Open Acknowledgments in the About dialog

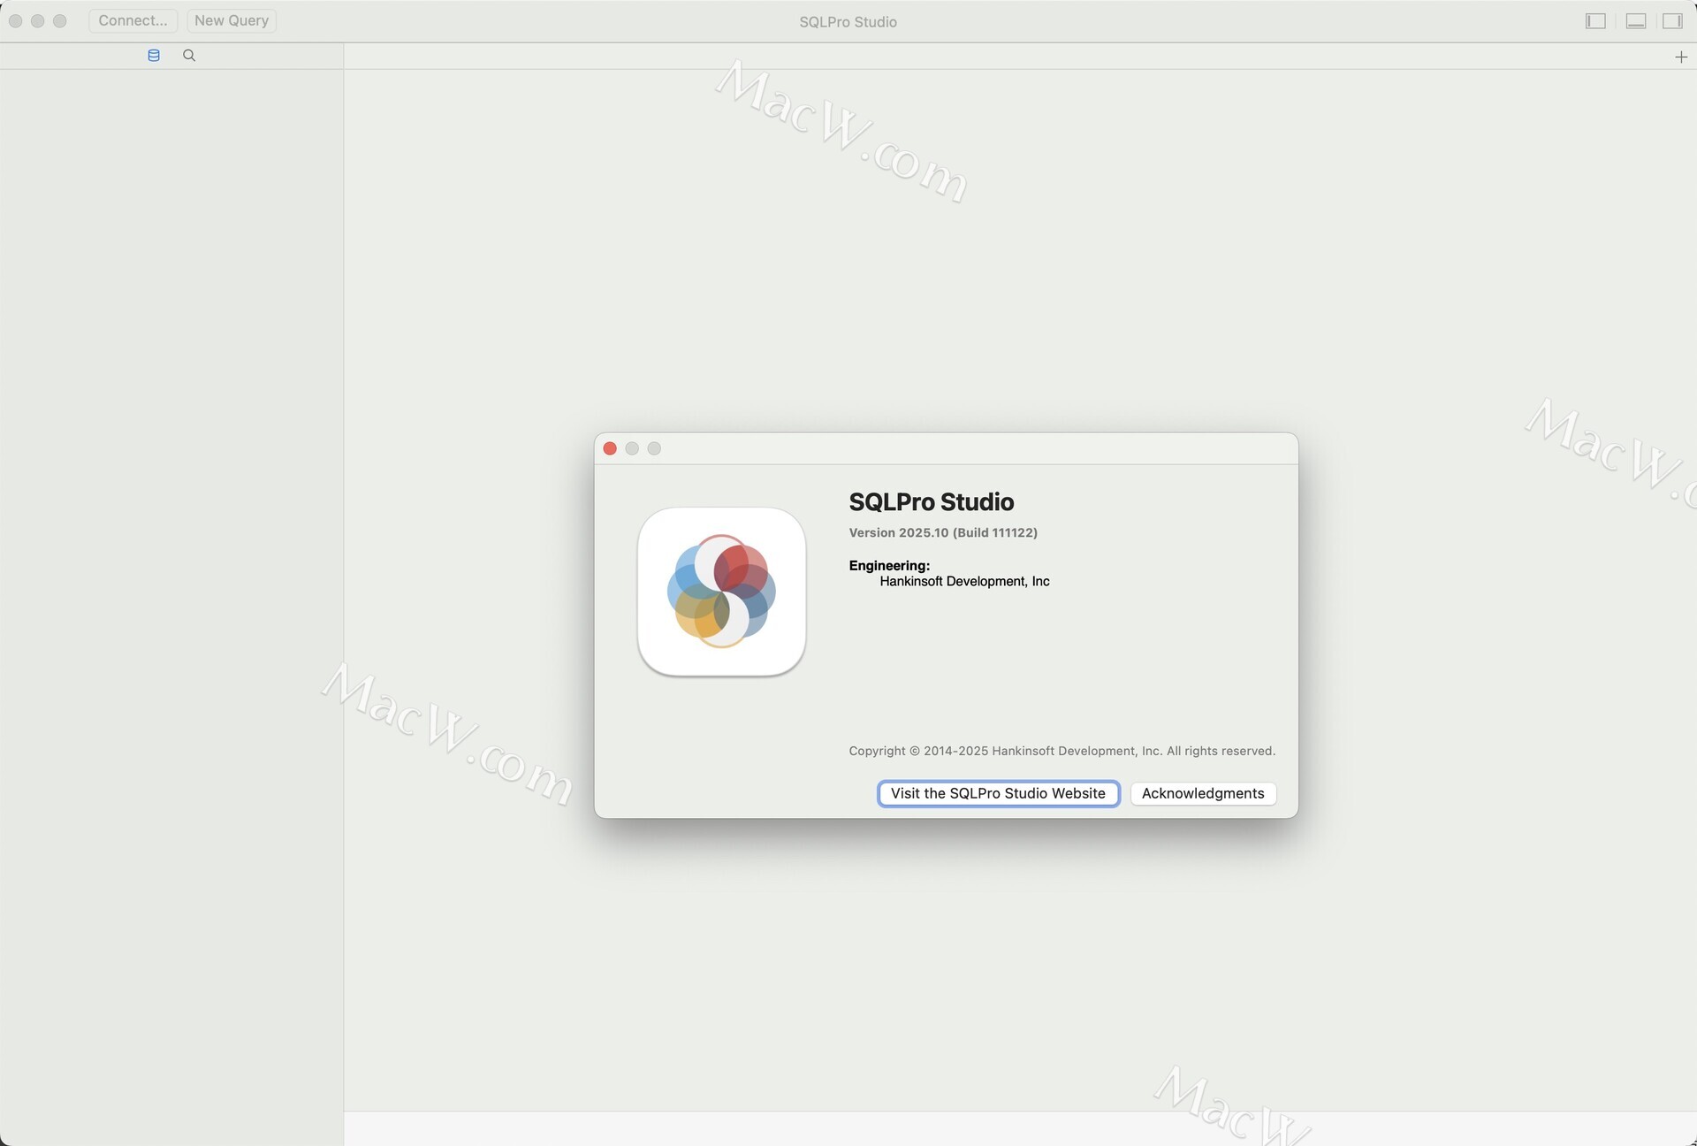(x=1203, y=793)
